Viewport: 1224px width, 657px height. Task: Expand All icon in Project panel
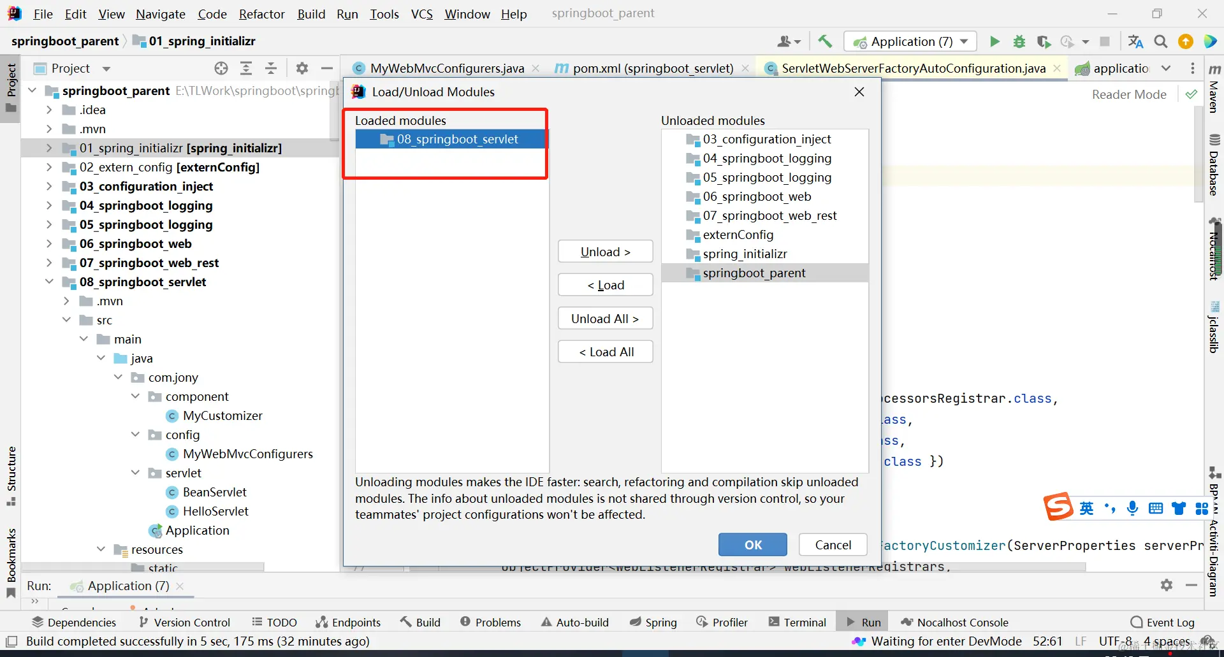(246, 68)
